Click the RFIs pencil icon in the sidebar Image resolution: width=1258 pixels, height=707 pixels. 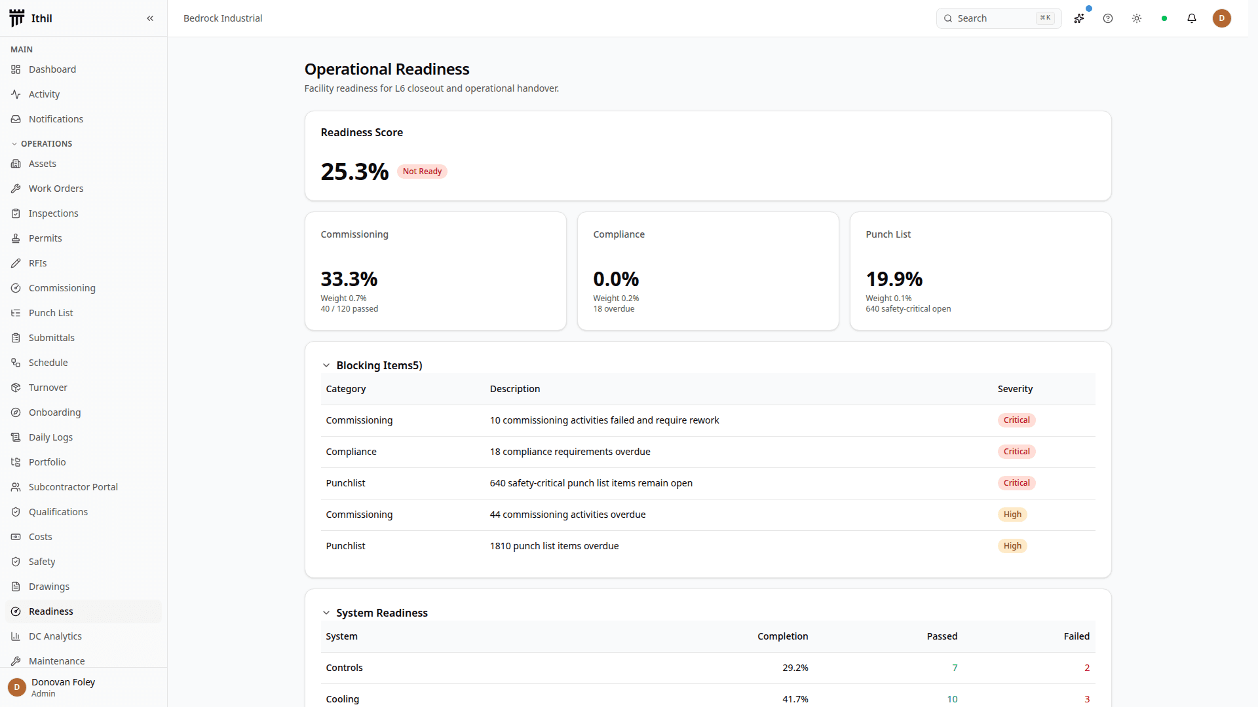[16, 263]
